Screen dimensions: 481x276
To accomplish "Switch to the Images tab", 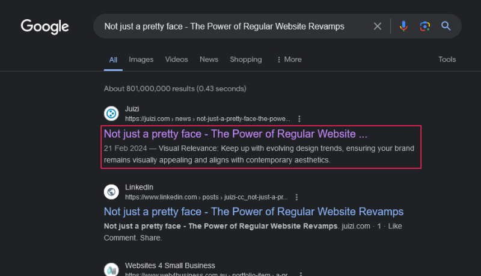I will 141,60.
